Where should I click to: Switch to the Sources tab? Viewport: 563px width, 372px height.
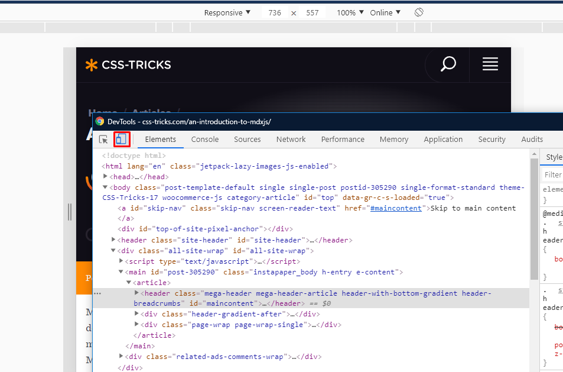pos(248,140)
